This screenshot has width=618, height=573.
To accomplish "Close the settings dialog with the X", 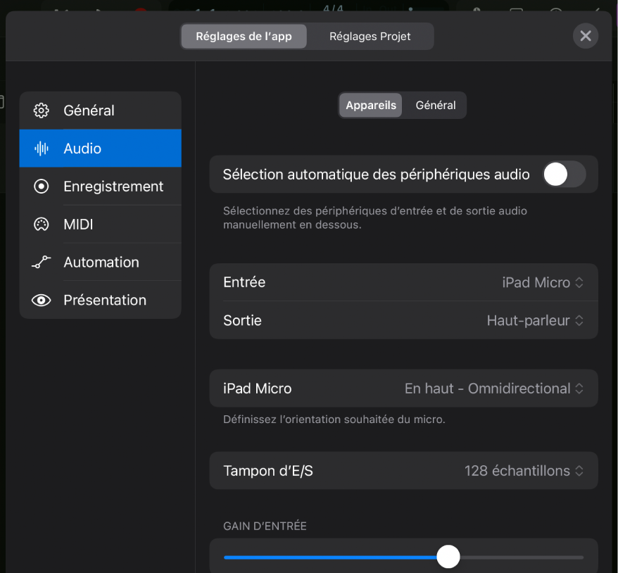I will coord(585,36).
